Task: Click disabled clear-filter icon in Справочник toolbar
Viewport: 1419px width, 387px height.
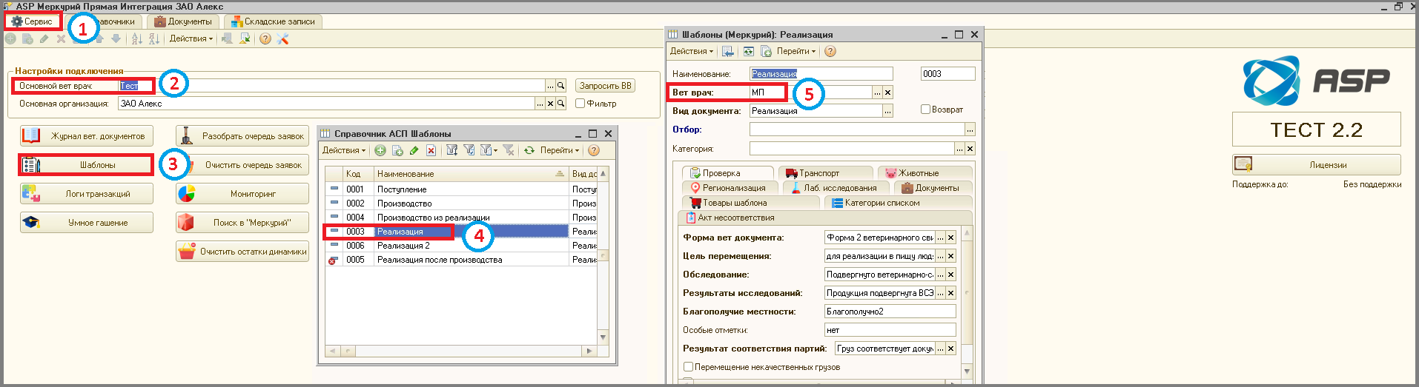Action: coord(509,150)
